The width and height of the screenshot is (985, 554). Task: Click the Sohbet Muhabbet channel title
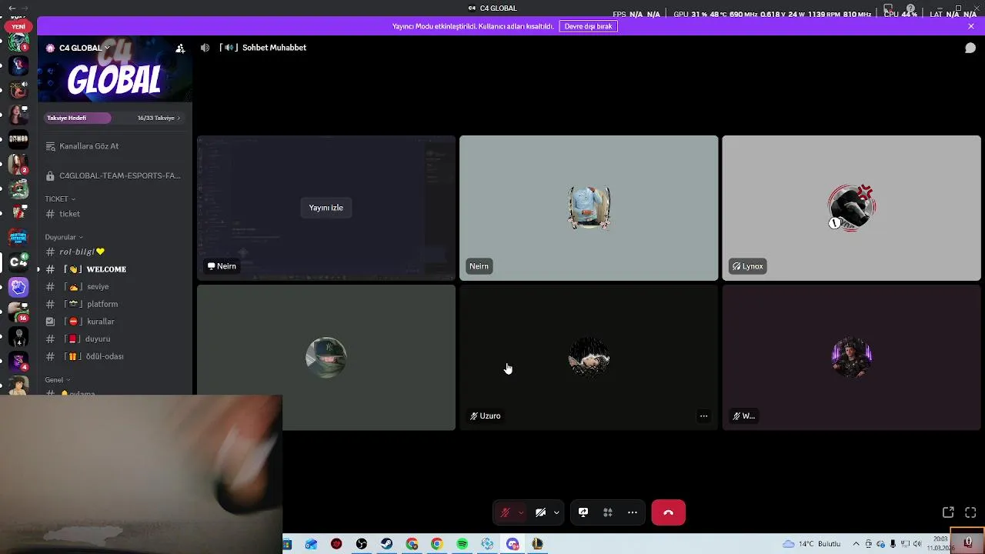274,48
